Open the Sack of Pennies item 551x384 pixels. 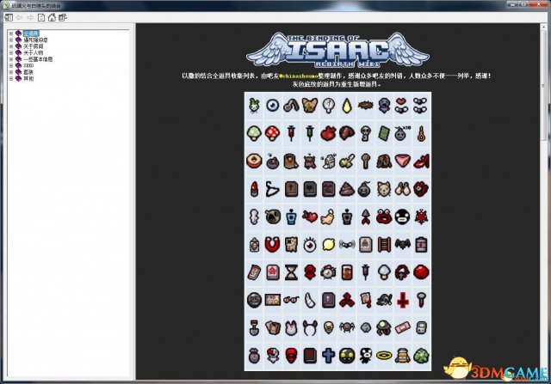pos(254,356)
